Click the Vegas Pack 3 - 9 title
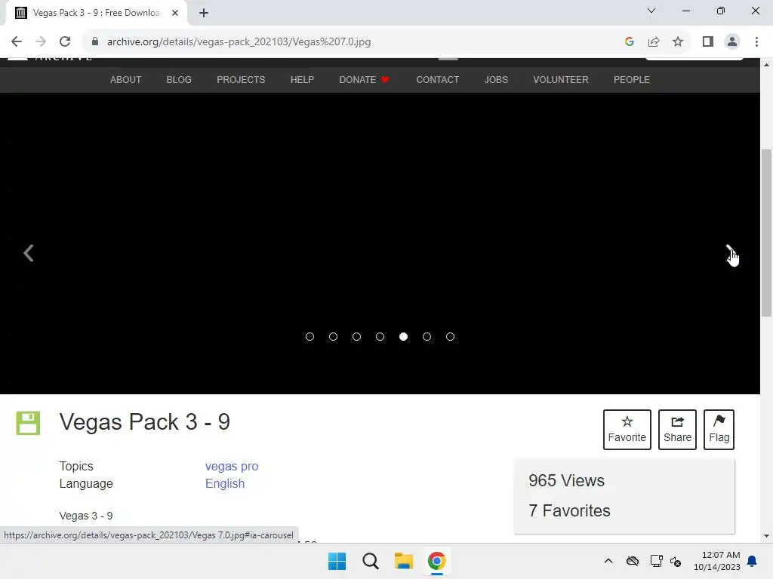 coord(144,422)
